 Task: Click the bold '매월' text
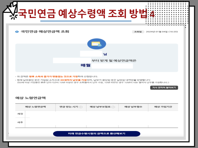pos(85,65)
